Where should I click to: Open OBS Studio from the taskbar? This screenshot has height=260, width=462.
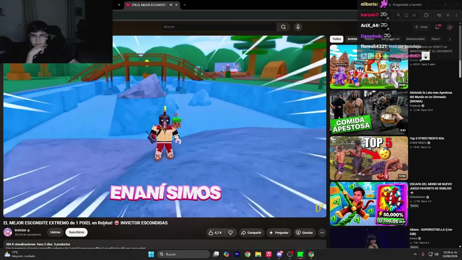[290, 254]
